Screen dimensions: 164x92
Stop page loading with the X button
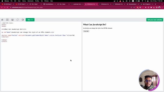(x=7, y=7)
